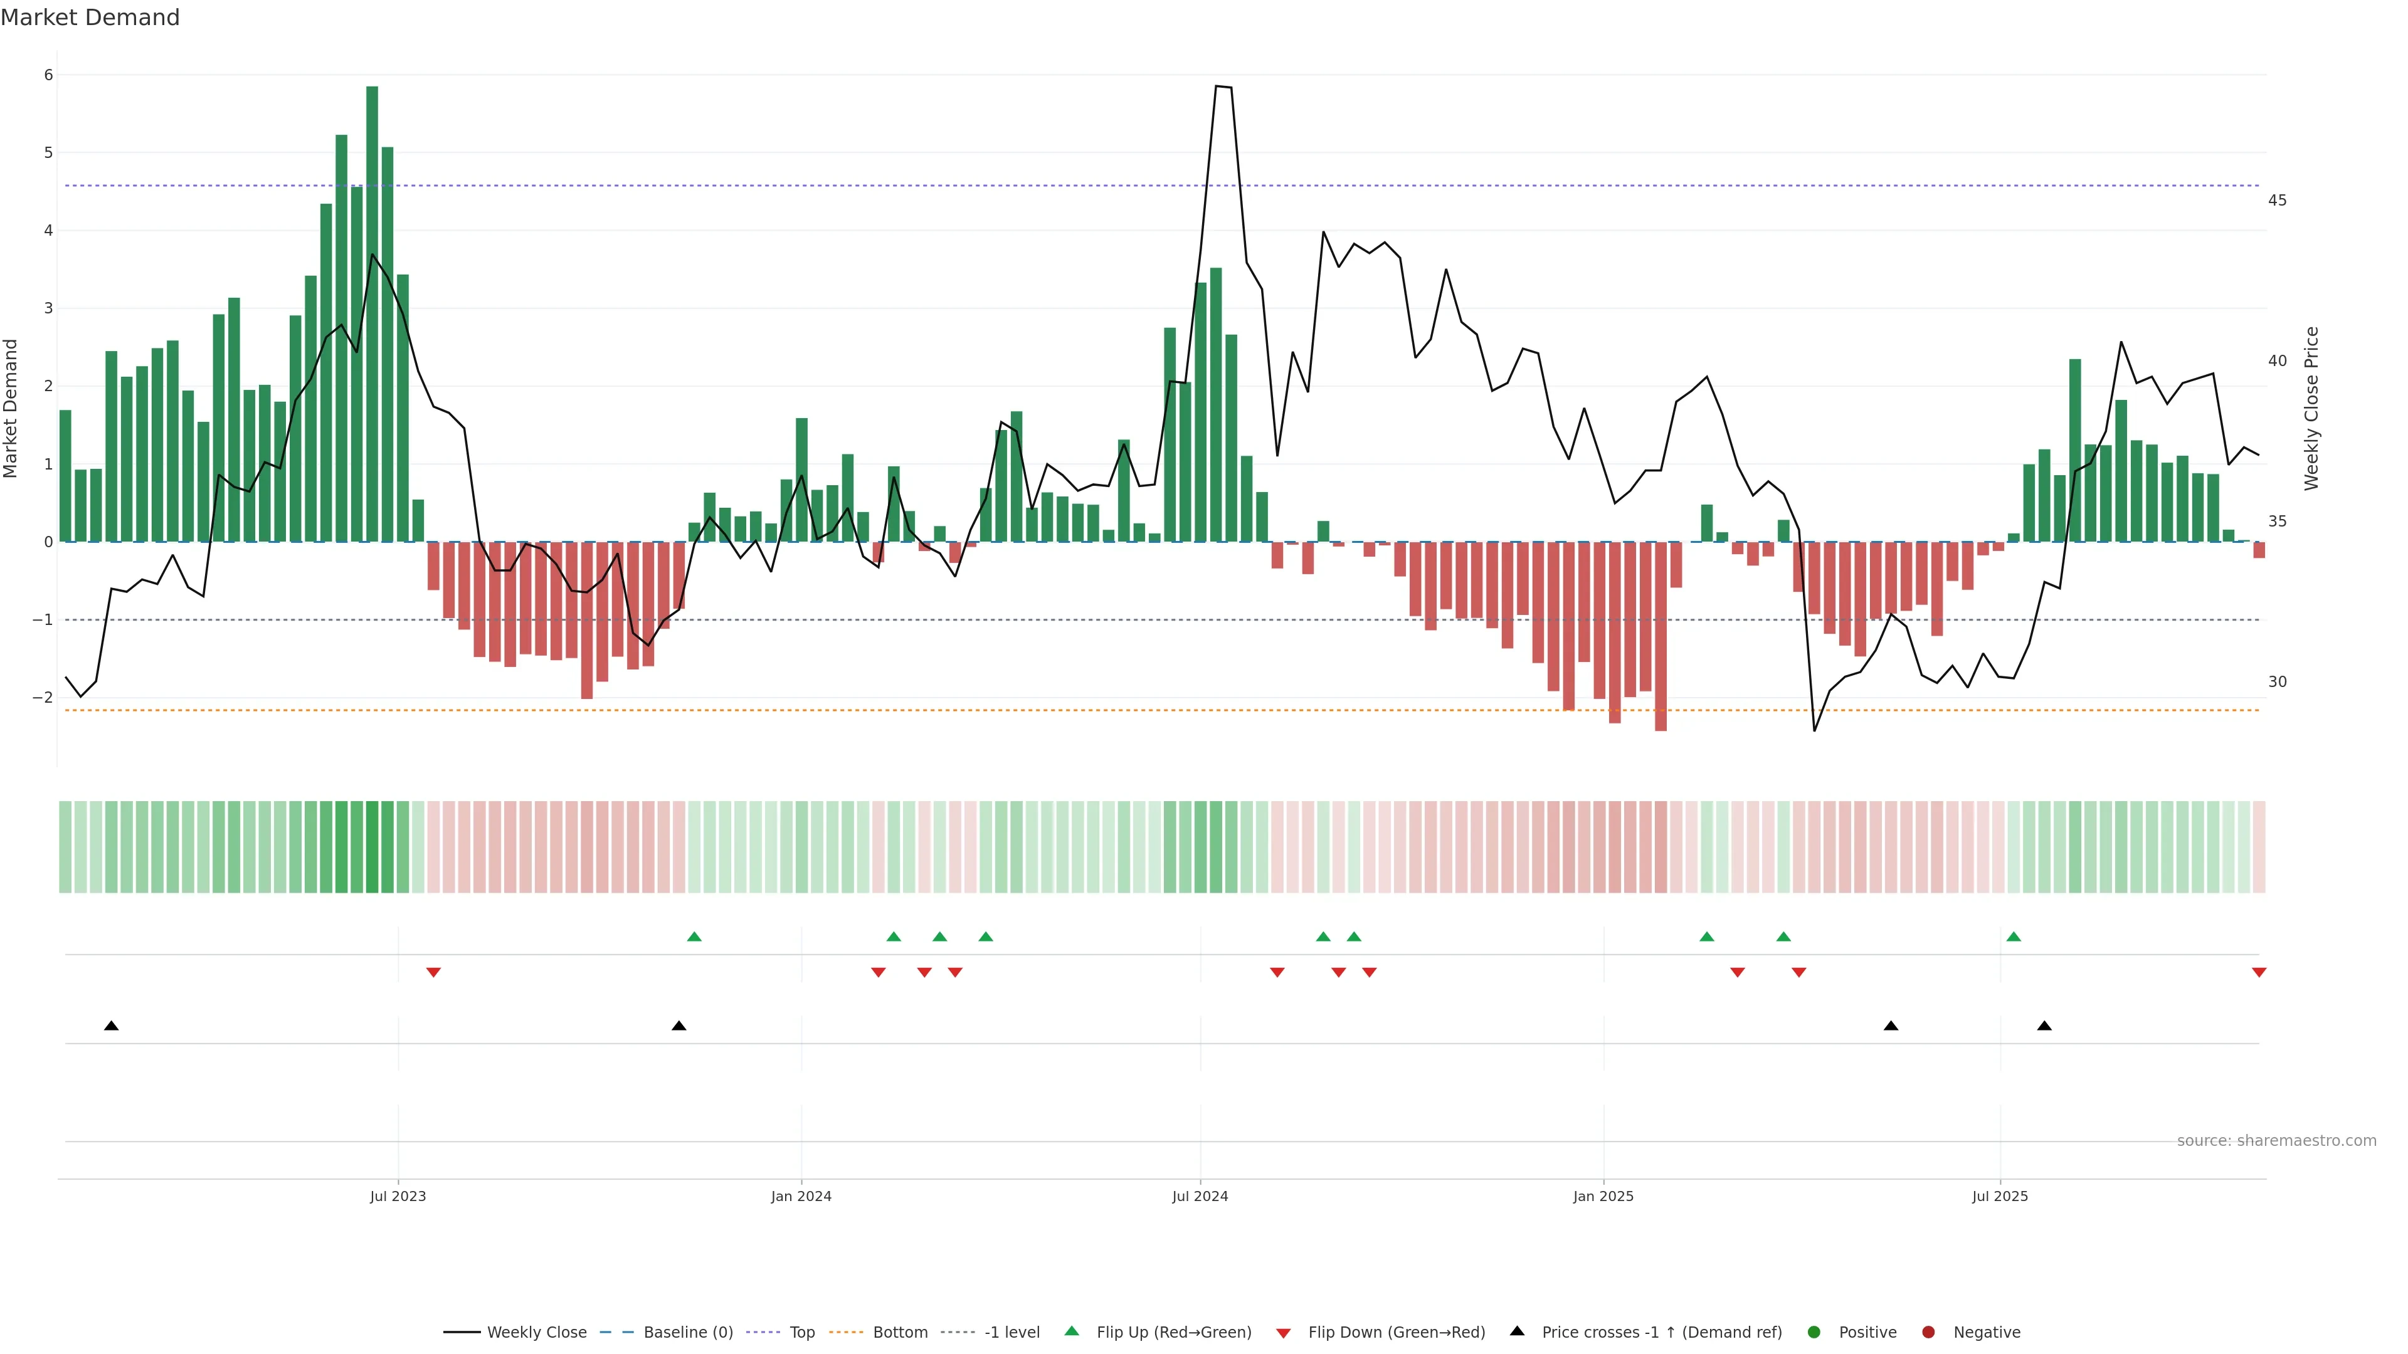Image resolution: width=2408 pixels, height=1354 pixels.
Task: Click the green flip-up marker after Jul 2025
Action: 2014,937
